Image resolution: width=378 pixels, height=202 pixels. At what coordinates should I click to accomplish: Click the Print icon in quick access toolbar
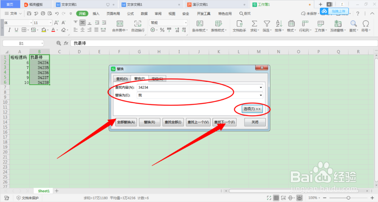click(x=43, y=14)
